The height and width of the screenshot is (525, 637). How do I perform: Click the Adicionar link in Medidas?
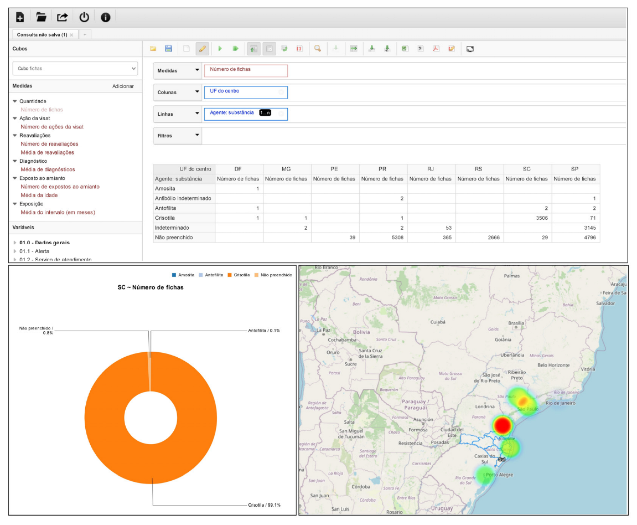pos(123,86)
